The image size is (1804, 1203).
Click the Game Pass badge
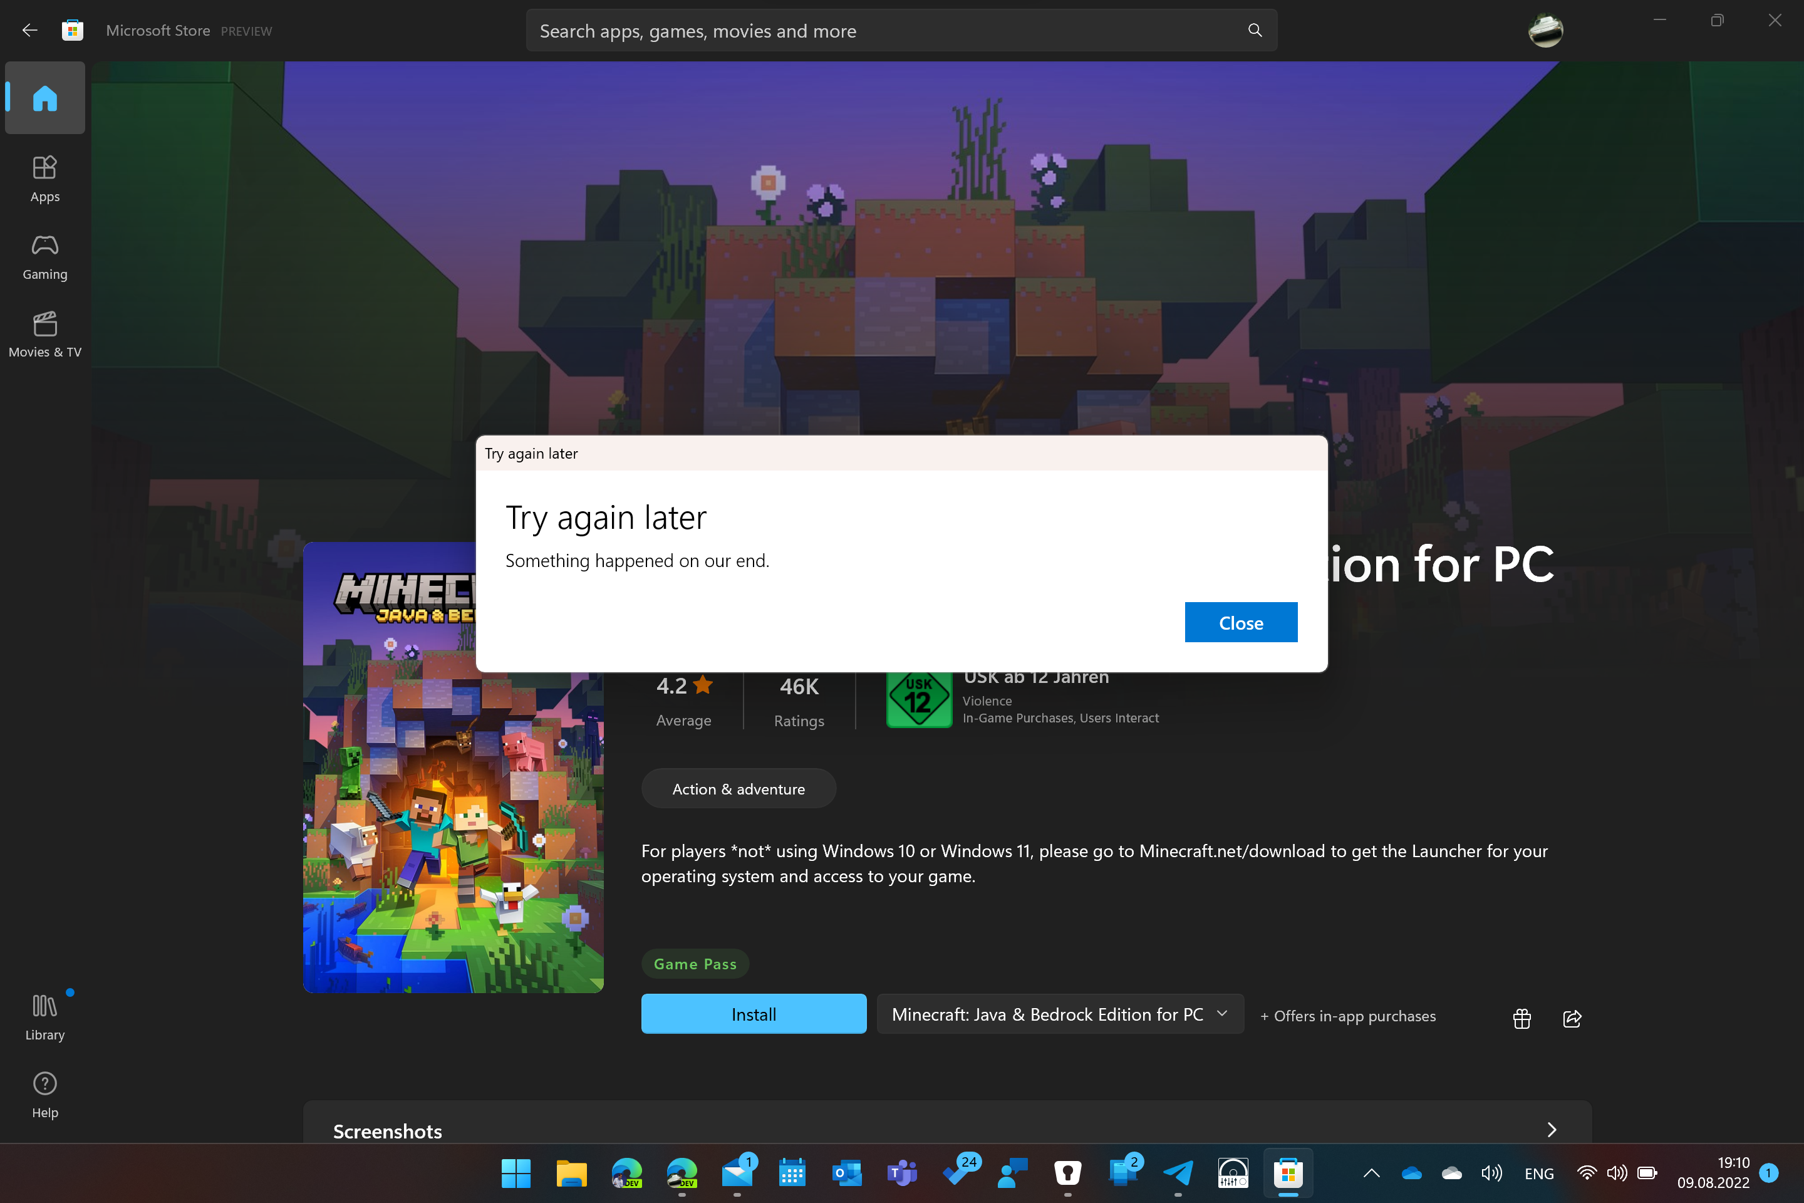(x=695, y=964)
